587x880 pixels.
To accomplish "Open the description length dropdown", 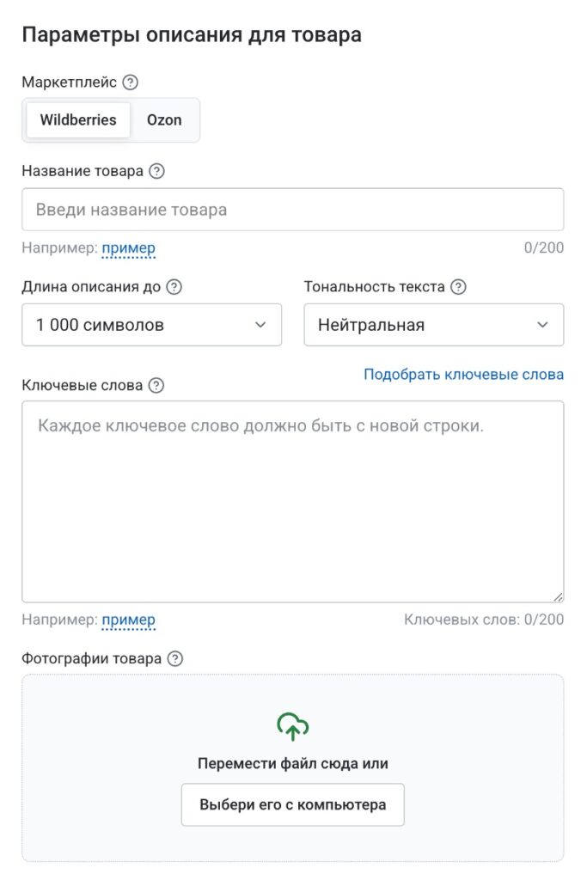I will 151,325.
